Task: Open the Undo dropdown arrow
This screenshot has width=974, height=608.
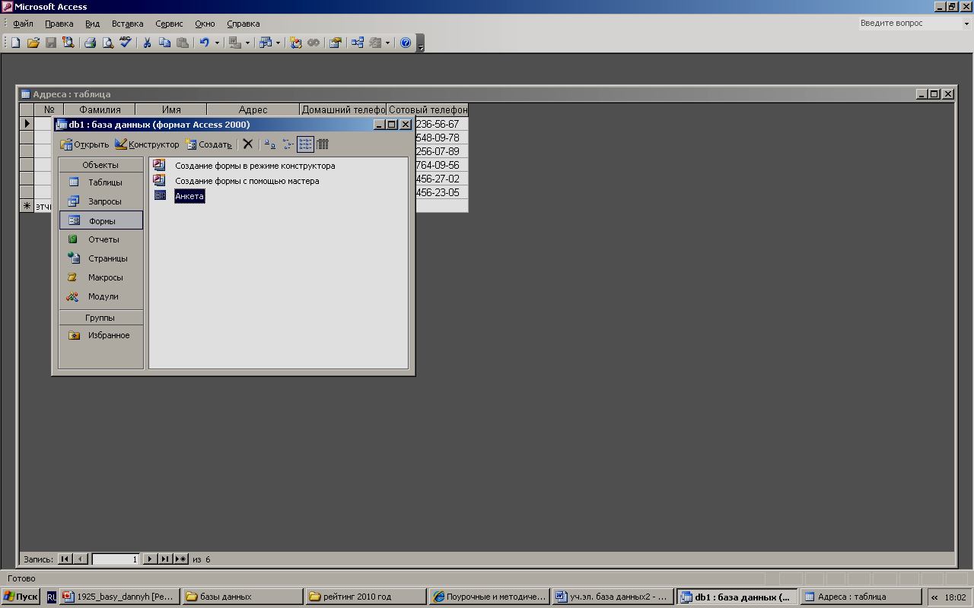Action: 217,43
